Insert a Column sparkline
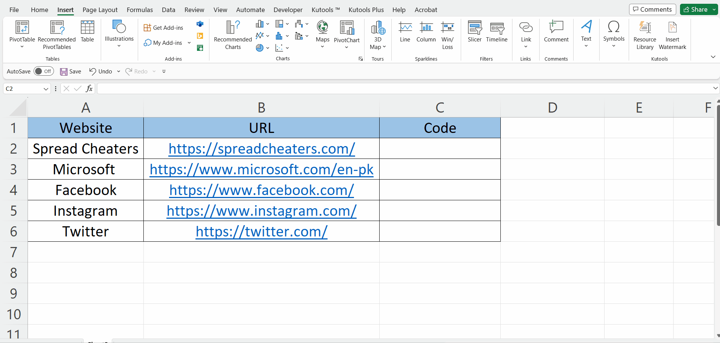The image size is (720, 343). 426,32
